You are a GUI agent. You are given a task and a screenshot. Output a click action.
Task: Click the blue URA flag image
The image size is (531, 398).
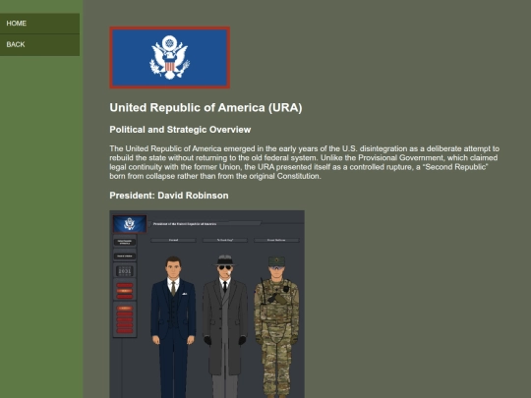click(x=170, y=58)
